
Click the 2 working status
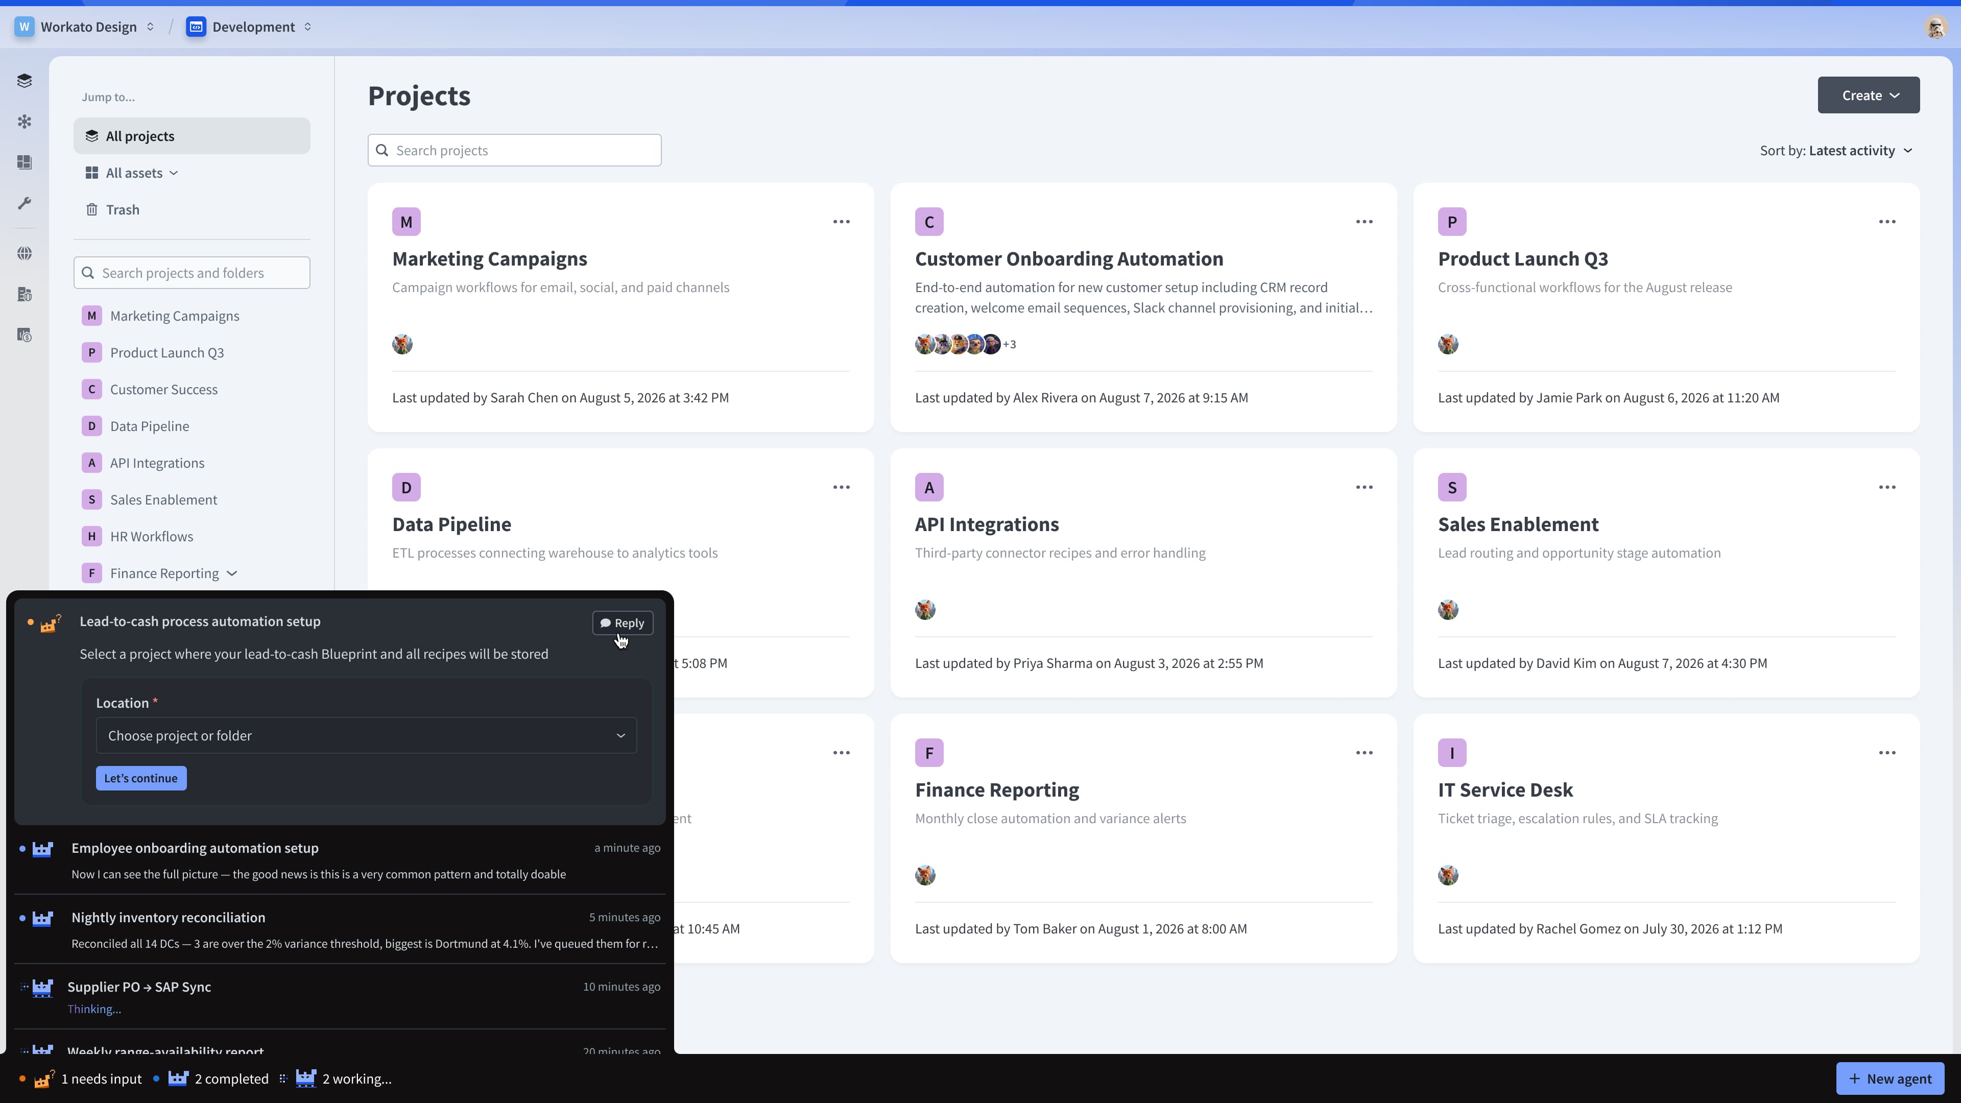click(x=337, y=1078)
